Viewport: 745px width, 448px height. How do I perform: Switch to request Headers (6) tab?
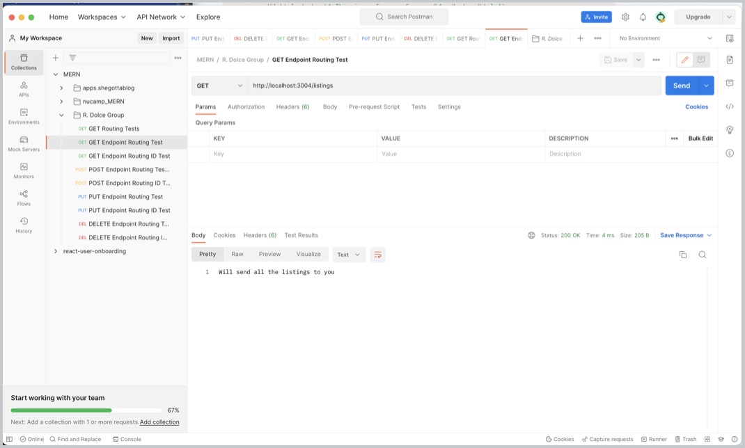292,106
